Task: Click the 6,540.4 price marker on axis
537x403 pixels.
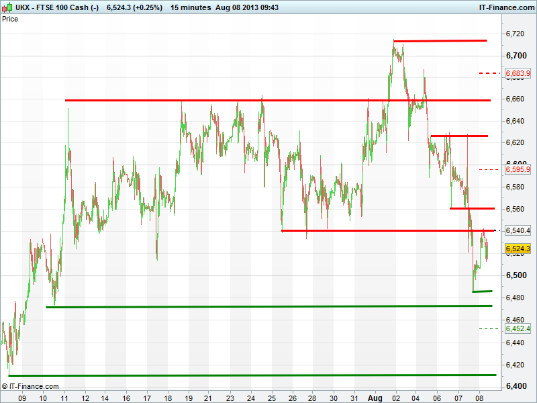Action: 518,230
